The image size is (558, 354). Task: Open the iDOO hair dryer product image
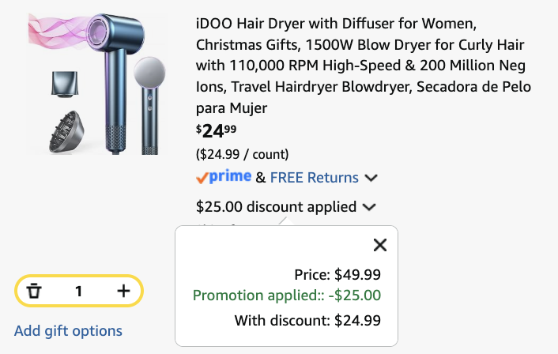click(97, 84)
